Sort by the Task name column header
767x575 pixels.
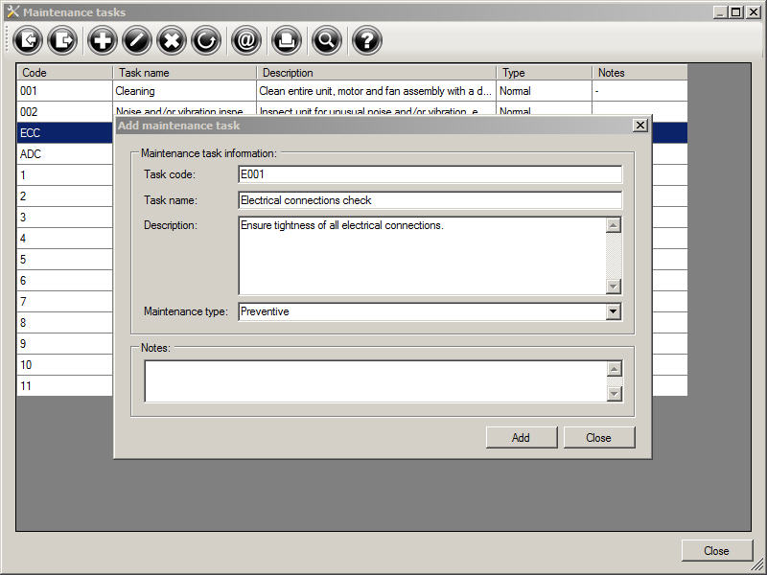pyautogui.click(x=184, y=73)
